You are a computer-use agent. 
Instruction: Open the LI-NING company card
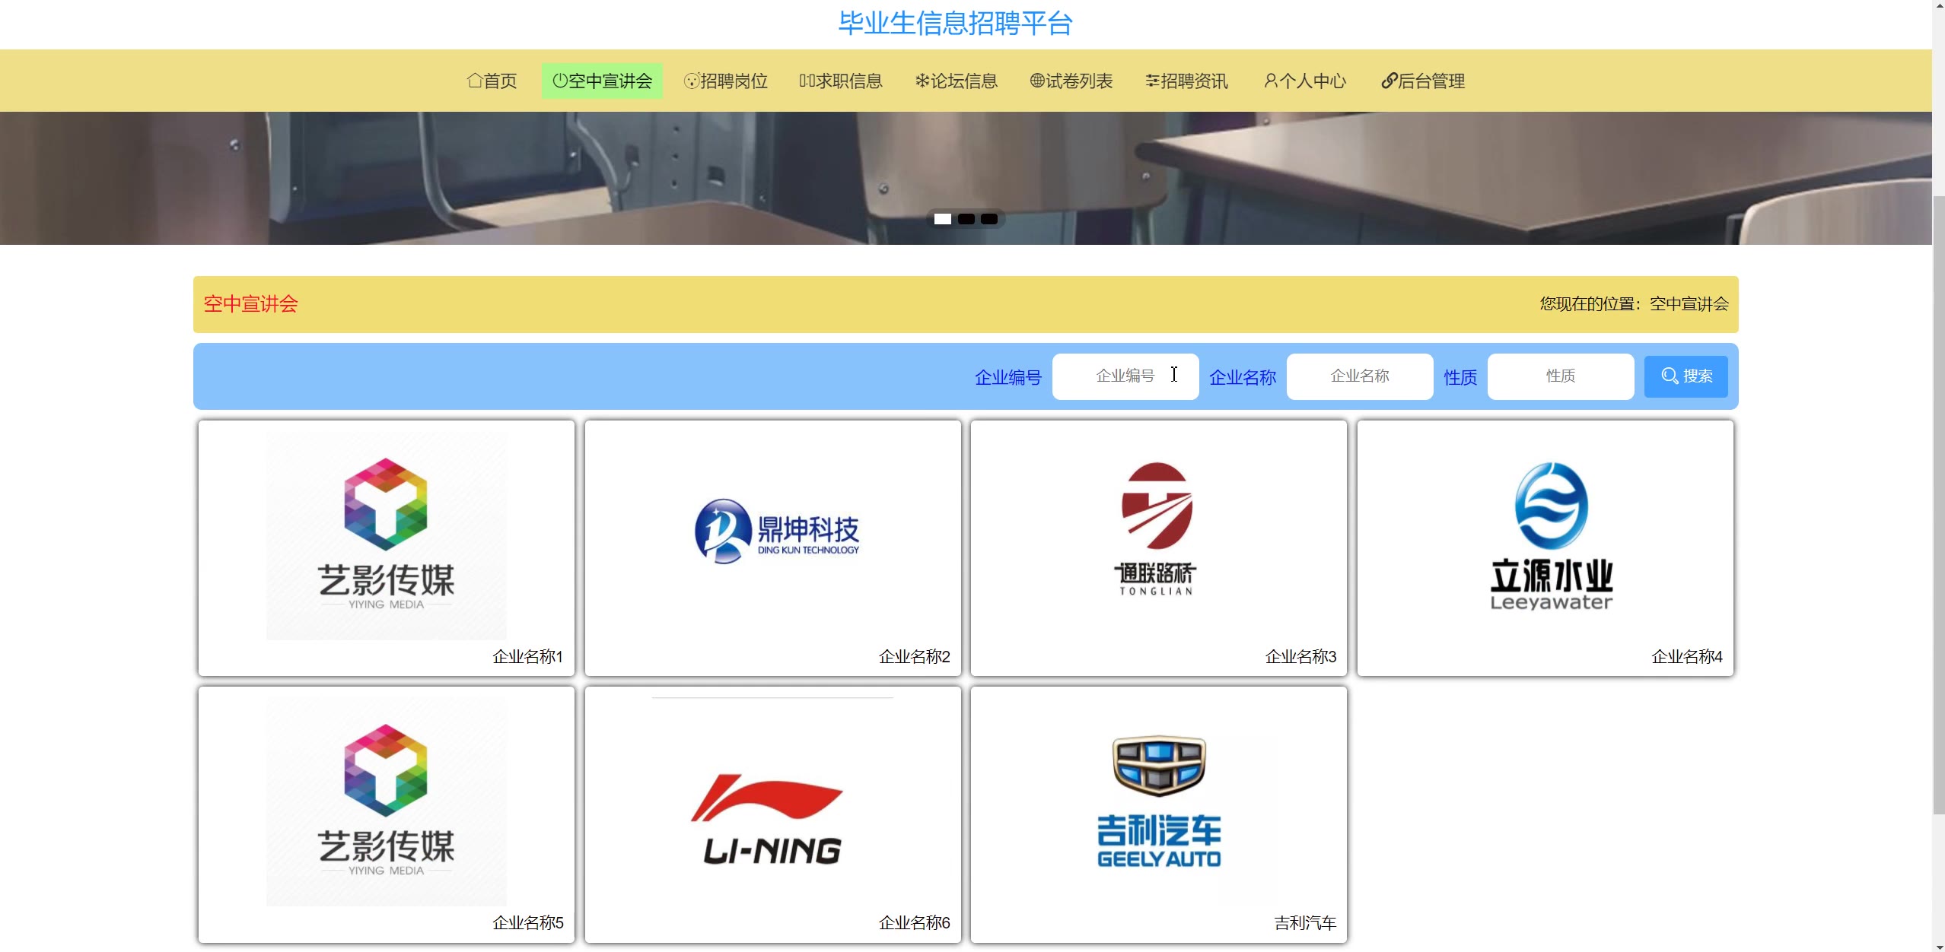tap(772, 814)
